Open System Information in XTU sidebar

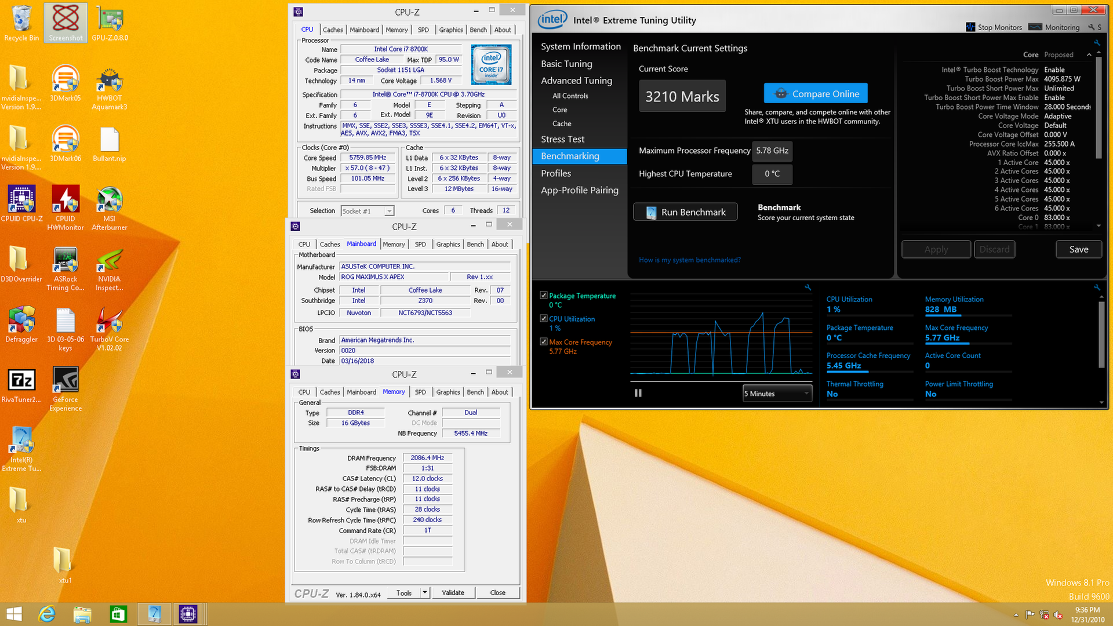(580, 46)
